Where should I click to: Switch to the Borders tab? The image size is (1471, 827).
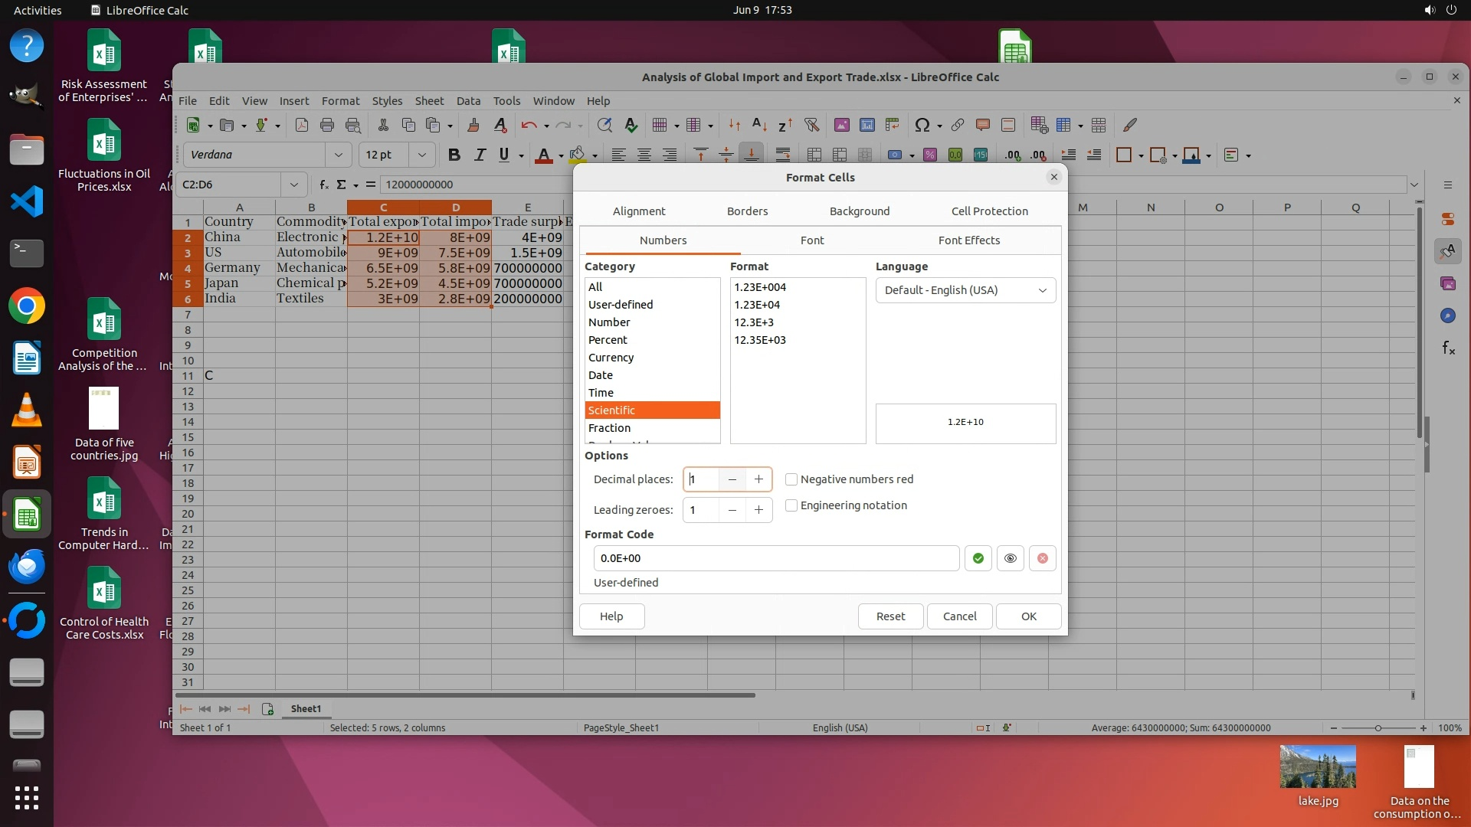pos(747,211)
